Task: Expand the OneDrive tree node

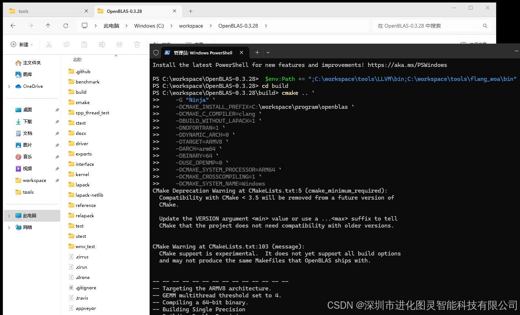Action: pos(9,86)
